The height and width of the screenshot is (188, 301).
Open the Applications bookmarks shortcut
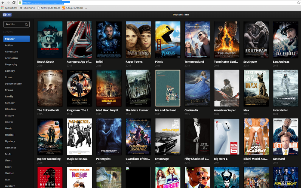pos(9,8)
